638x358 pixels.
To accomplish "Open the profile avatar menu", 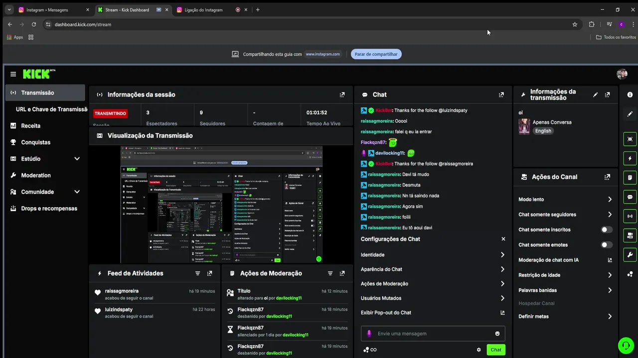I will coord(622,74).
